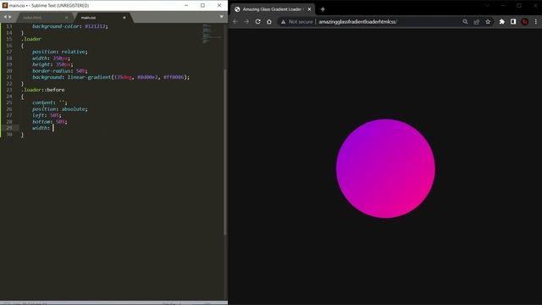Click the 'linear-gradient' code on line 21
The width and height of the screenshot is (542, 305).
(x=89, y=77)
